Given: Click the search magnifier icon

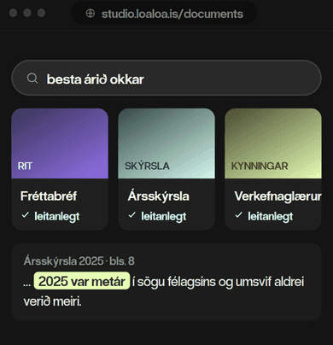Looking at the screenshot, I should 32,79.
